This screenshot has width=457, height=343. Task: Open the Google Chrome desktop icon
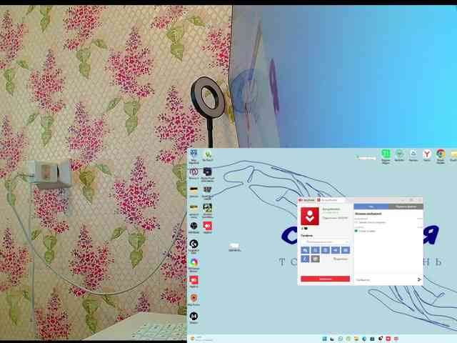pos(441,156)
